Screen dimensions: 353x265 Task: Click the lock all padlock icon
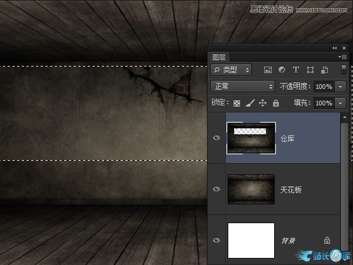[x=275, y=103]
